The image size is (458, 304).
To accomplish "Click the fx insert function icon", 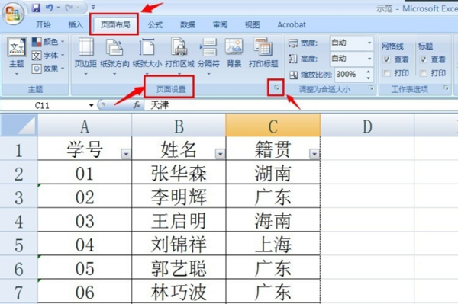I will coord(137,105).
